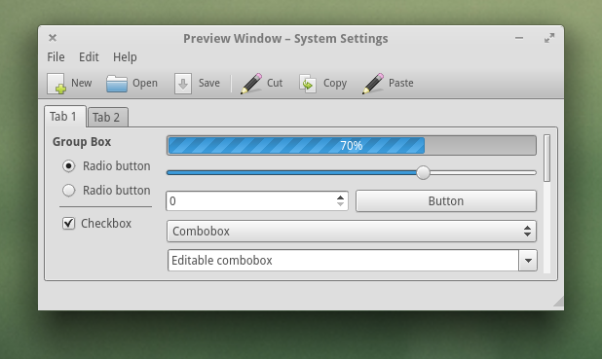This screenshot has width=602, height=359.
Task: Click inside the Editable combobox text field
Action: coord(343,261)
